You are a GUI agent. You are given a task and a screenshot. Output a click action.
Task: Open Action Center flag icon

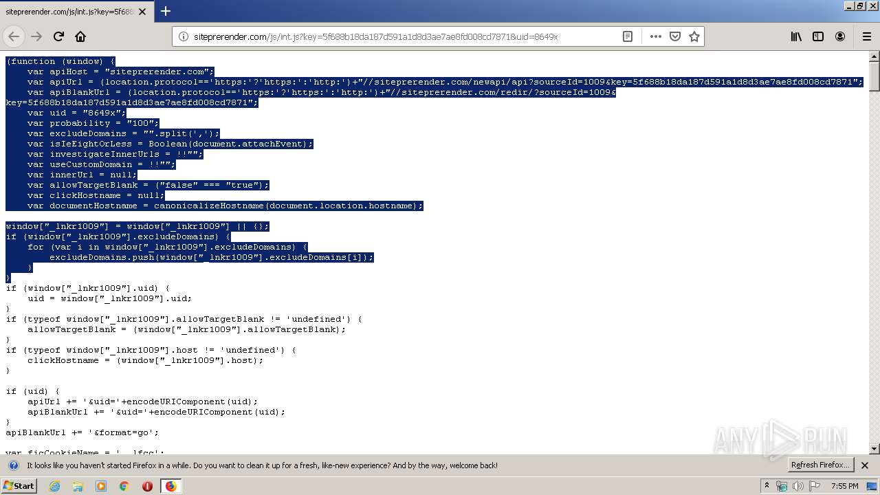(x=814, y=486)
